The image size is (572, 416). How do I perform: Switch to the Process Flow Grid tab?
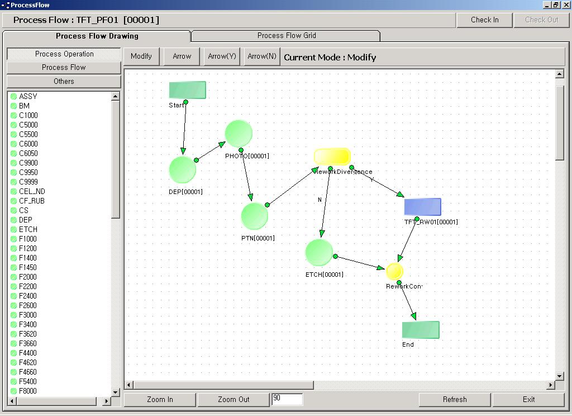pos(286,36)
